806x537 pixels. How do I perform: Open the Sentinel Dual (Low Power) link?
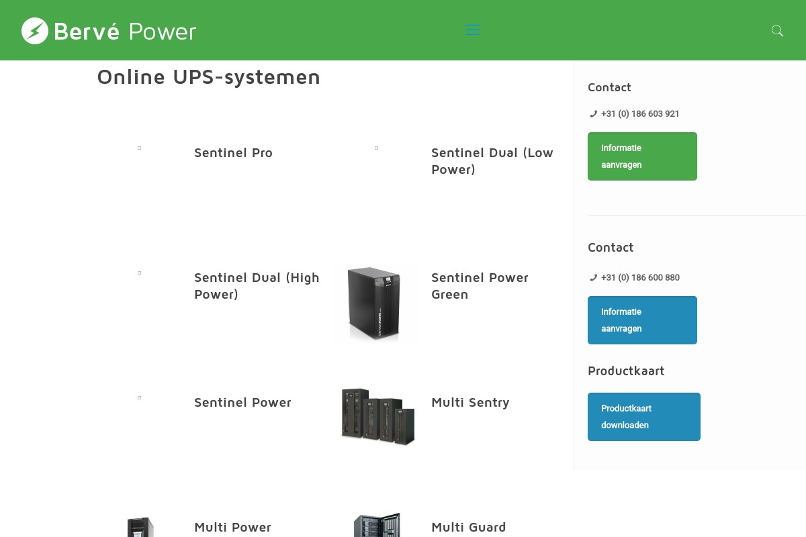click(492, 161)
